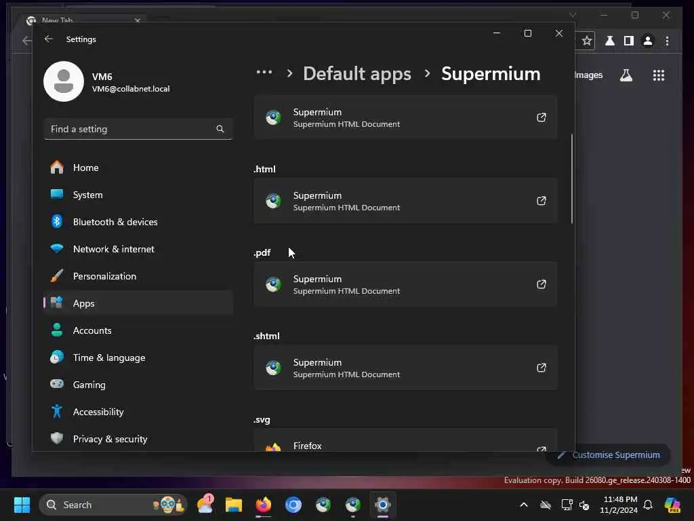Image resolution: width=694 pixels, height=521 pixels.
Task: Open Accessibility settings category
Action: pyautogui.click(x=138, y=412)
